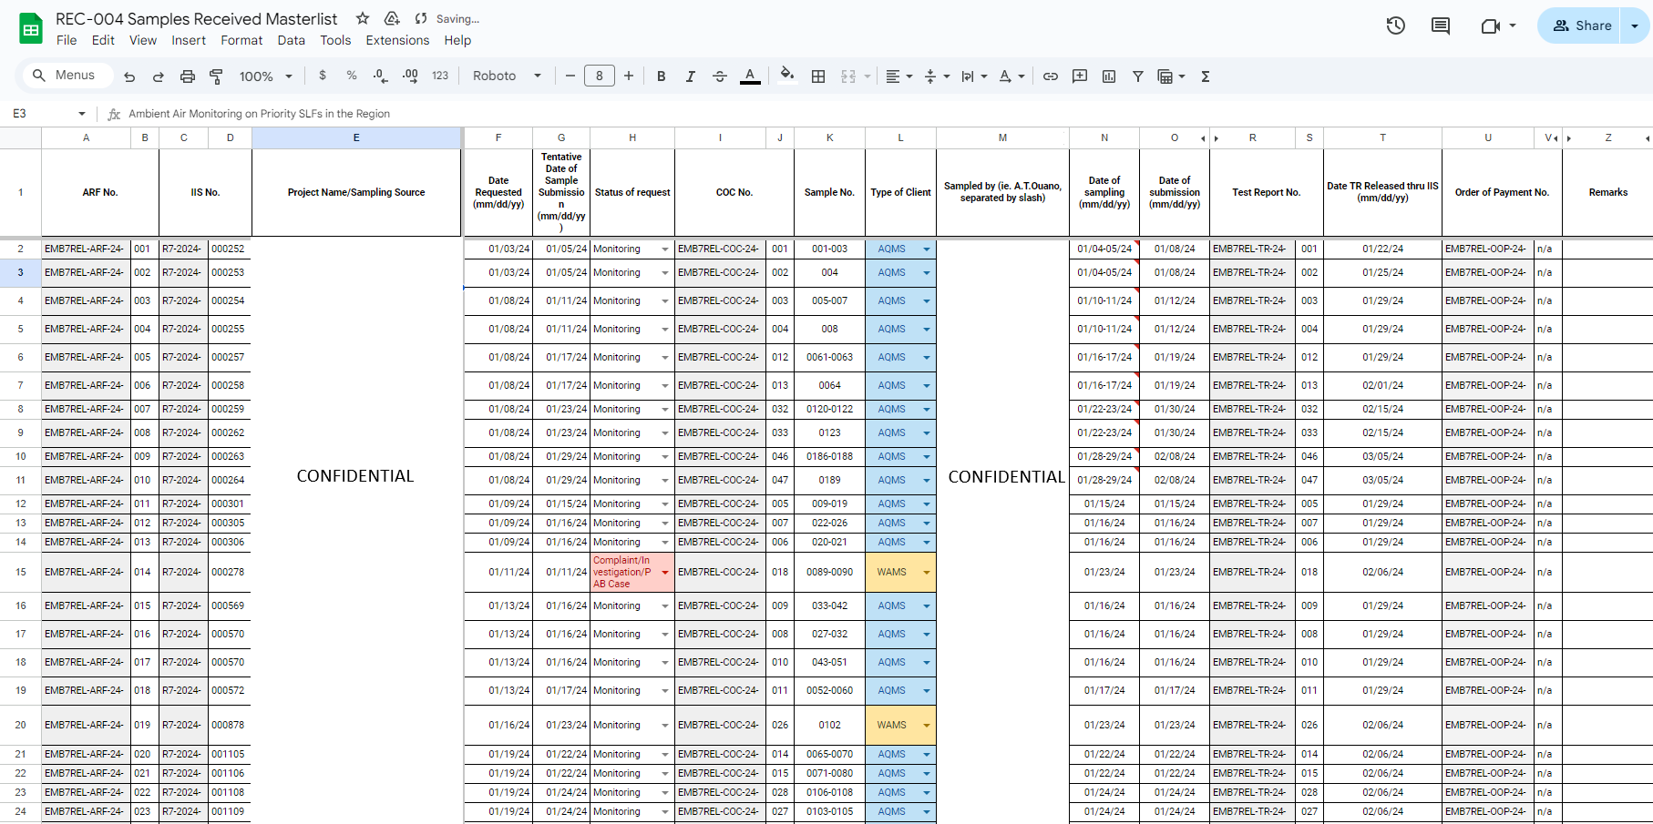Open the Data menu

(292, 40)
